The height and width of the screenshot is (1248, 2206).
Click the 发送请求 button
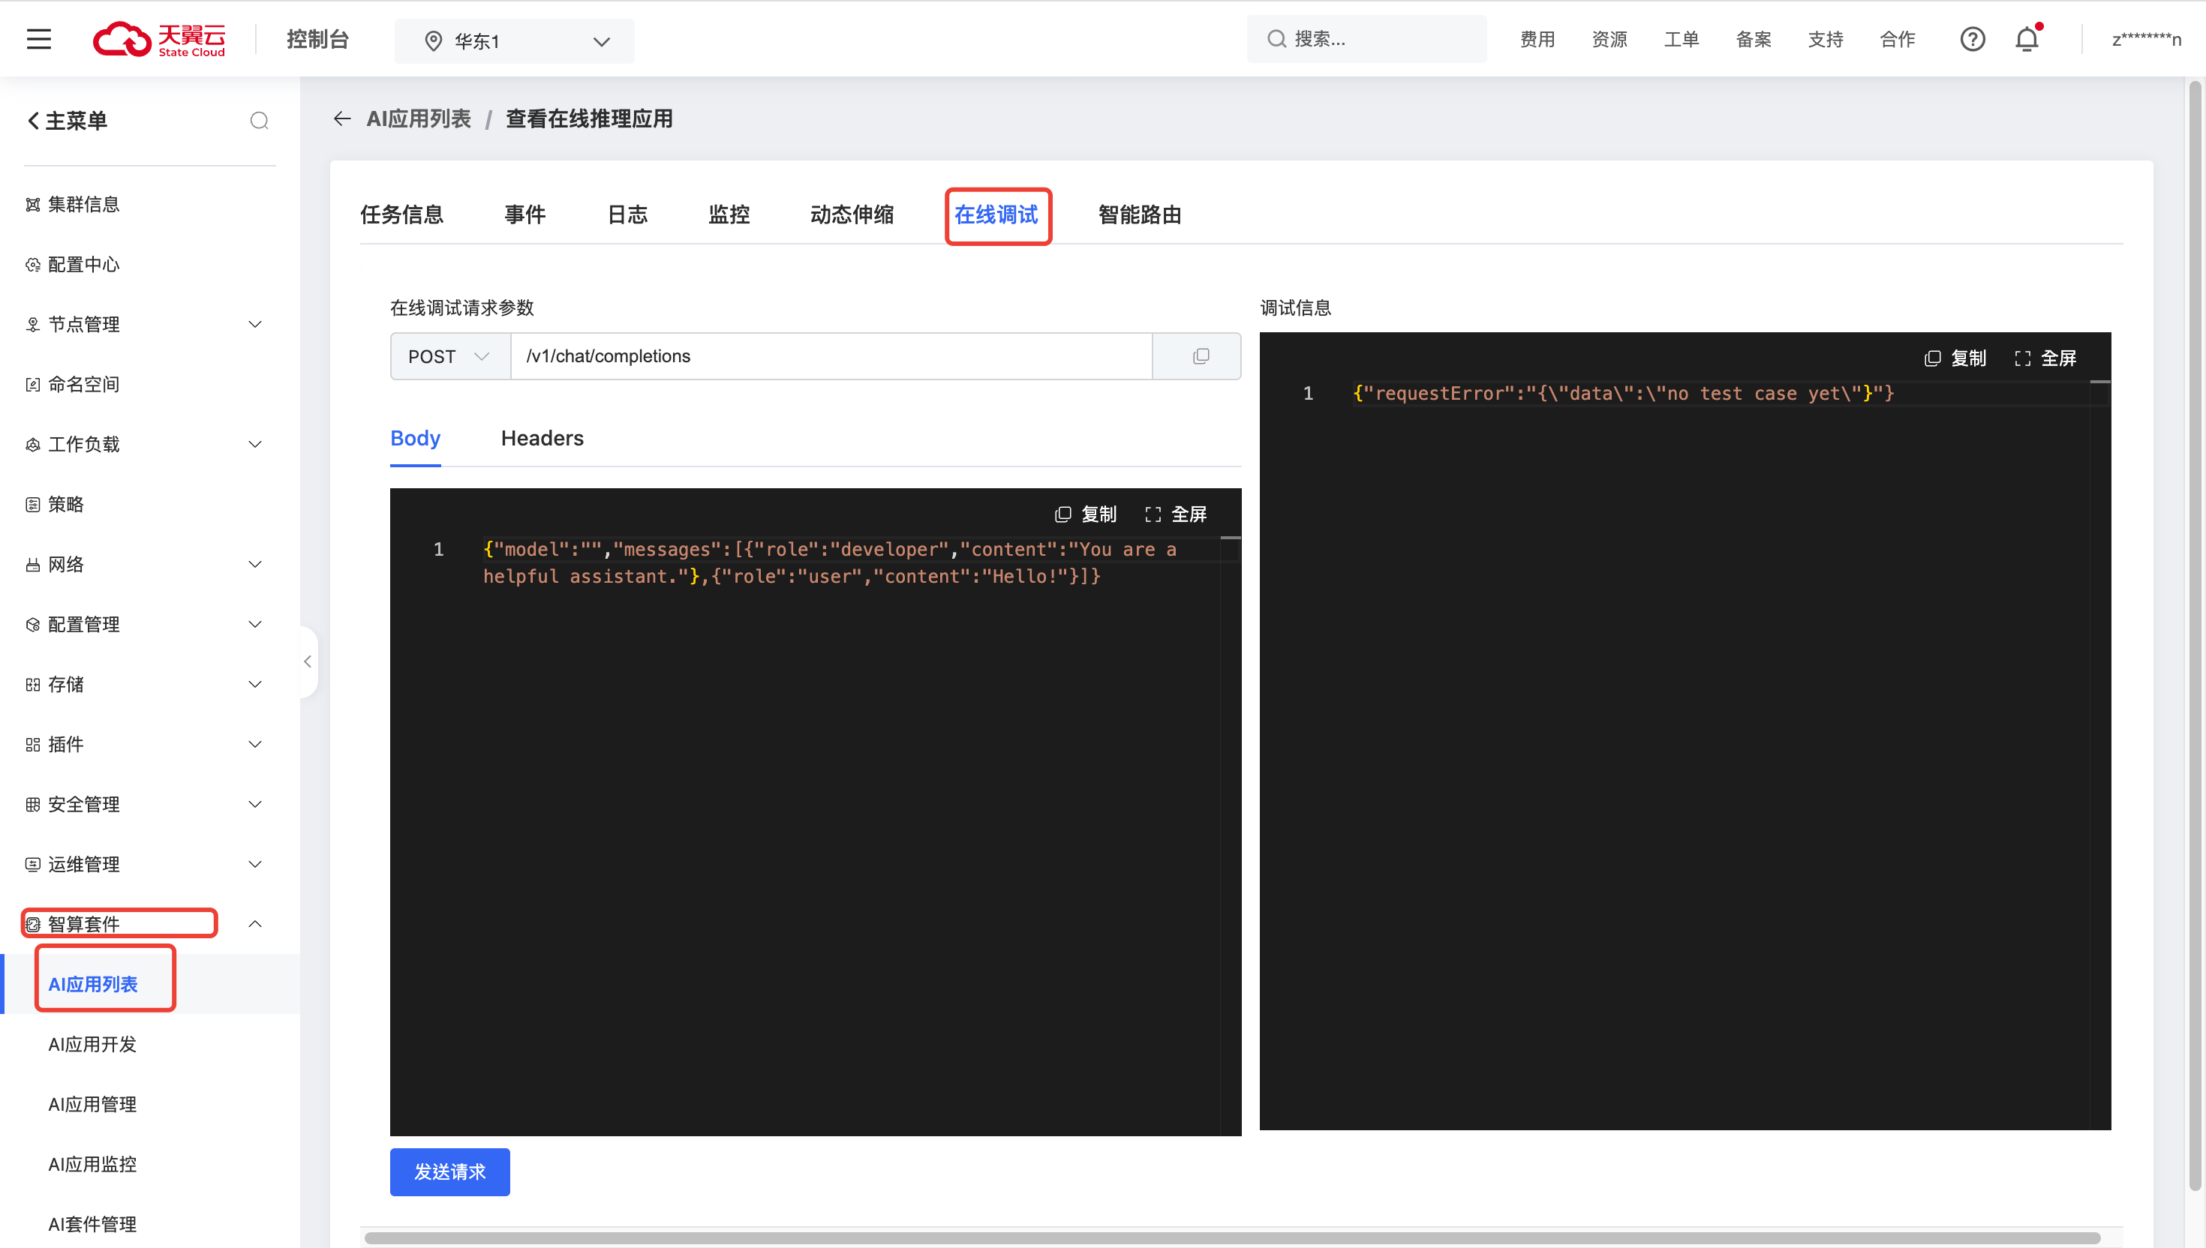(449, 1171)
